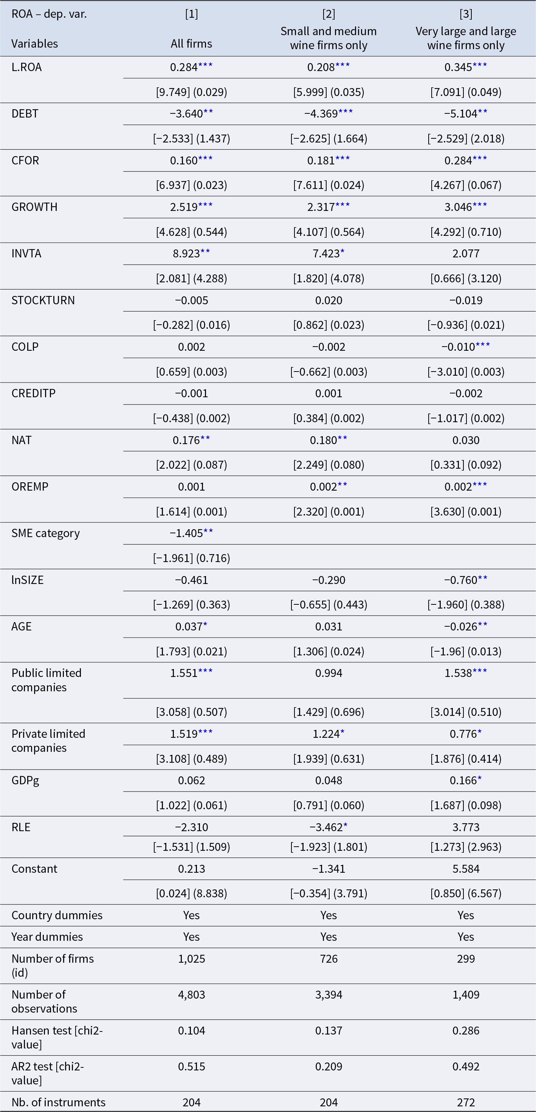Click the Hansen test value 0.286
This screenshot has width=536, height=1112.
coord(466,1031)
